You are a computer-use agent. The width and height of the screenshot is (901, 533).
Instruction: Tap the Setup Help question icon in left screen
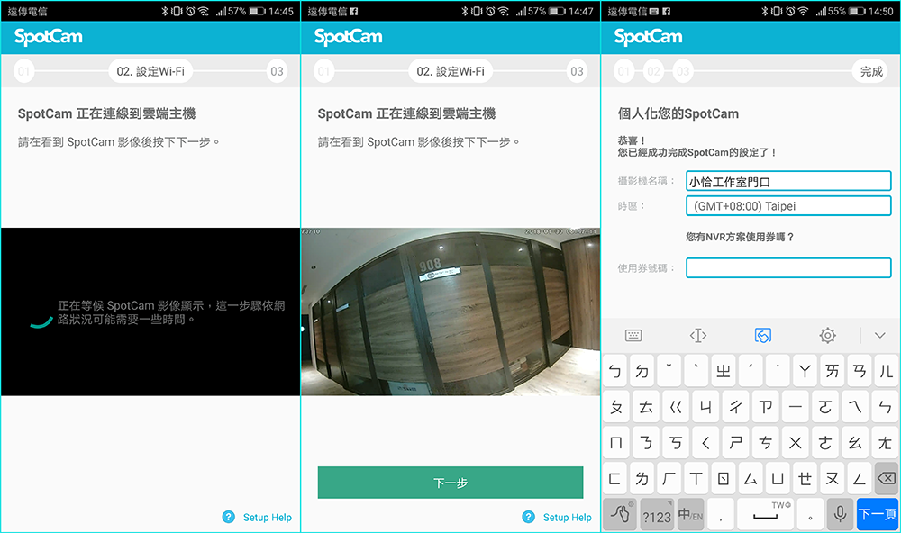(x=229, y=517)
